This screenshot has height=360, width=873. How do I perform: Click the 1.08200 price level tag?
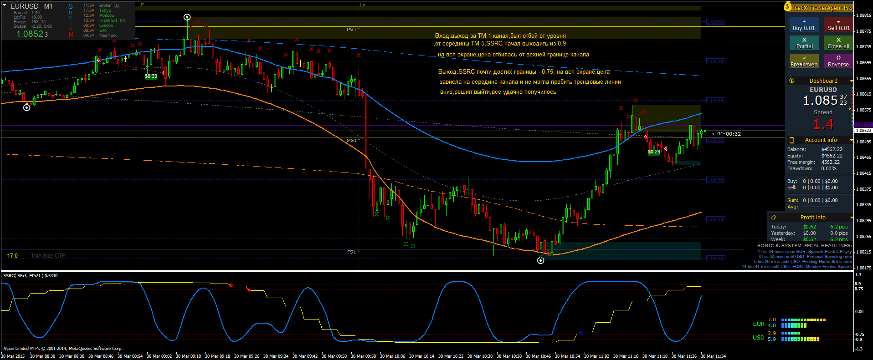click(x=716, y=259)
